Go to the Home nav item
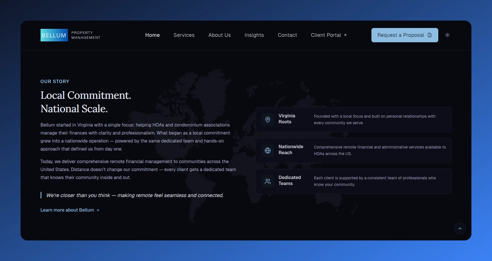 tap(153, 35)
